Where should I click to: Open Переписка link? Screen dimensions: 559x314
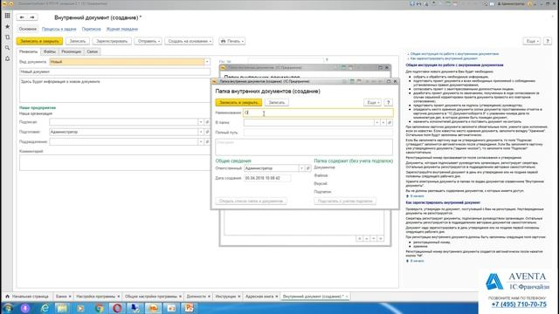[91, 29]
